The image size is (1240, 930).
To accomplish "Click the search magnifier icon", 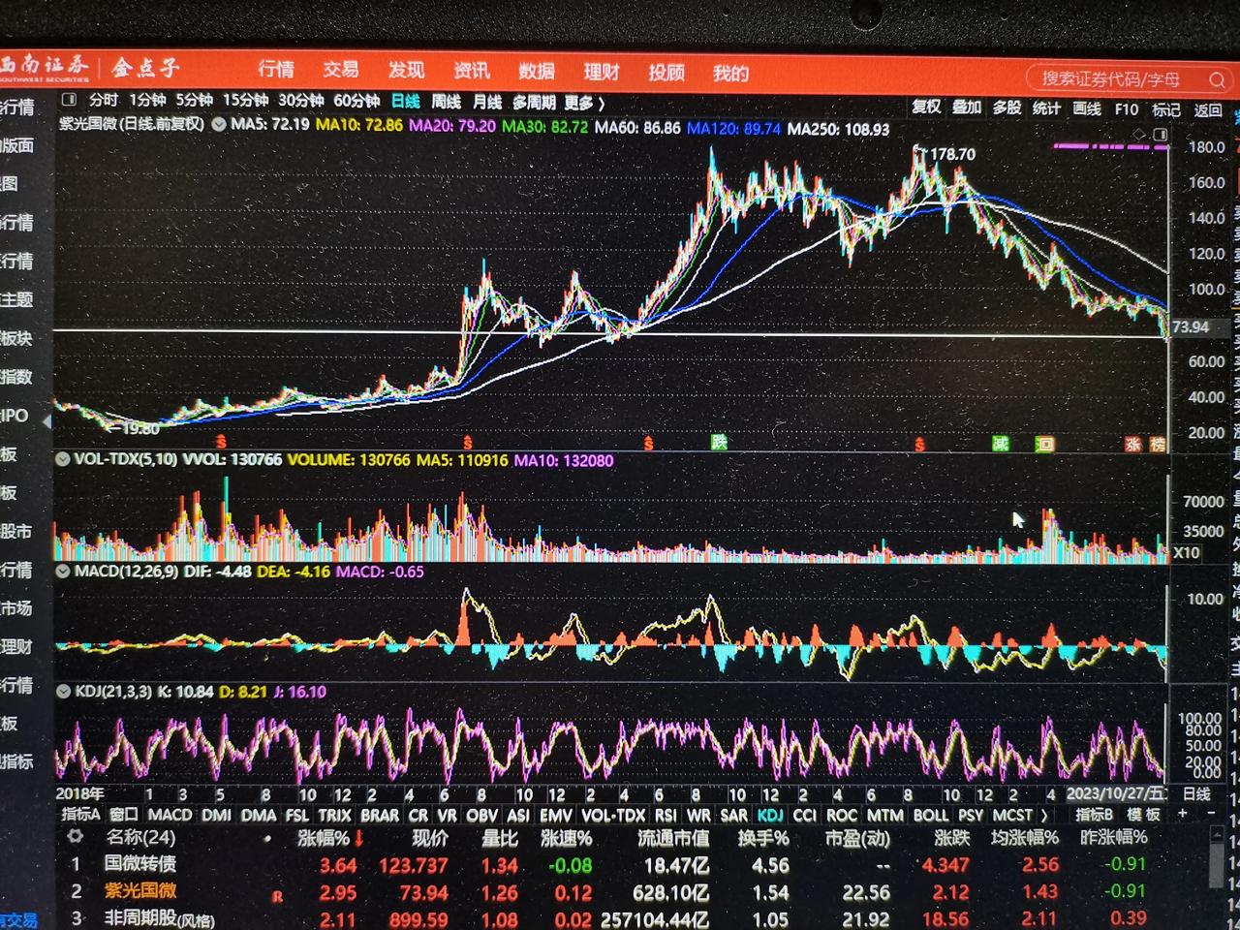I will tap(1217, 79).
